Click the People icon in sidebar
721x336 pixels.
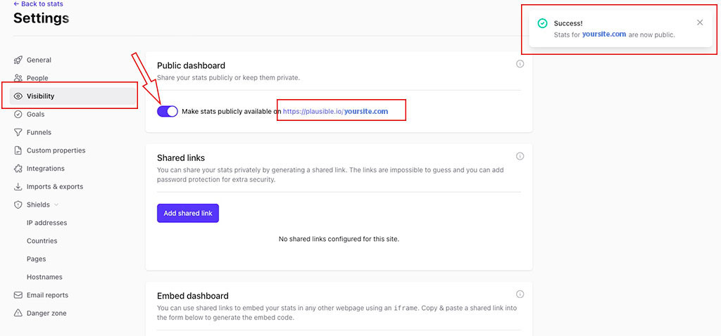pos(18,78)
